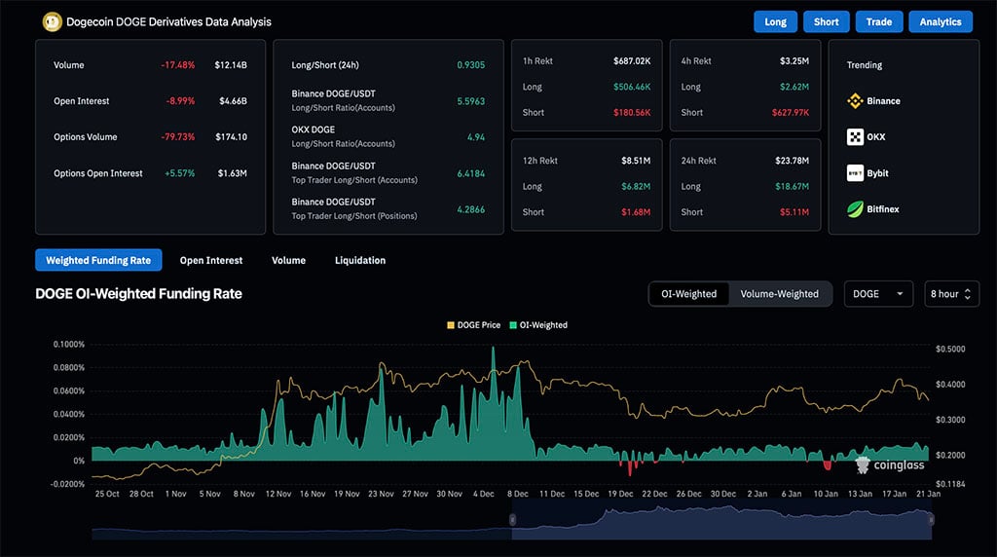Click 12h Rekt total $8.51M
Viewport: 997px width, 557px height.
click(636, 161)
